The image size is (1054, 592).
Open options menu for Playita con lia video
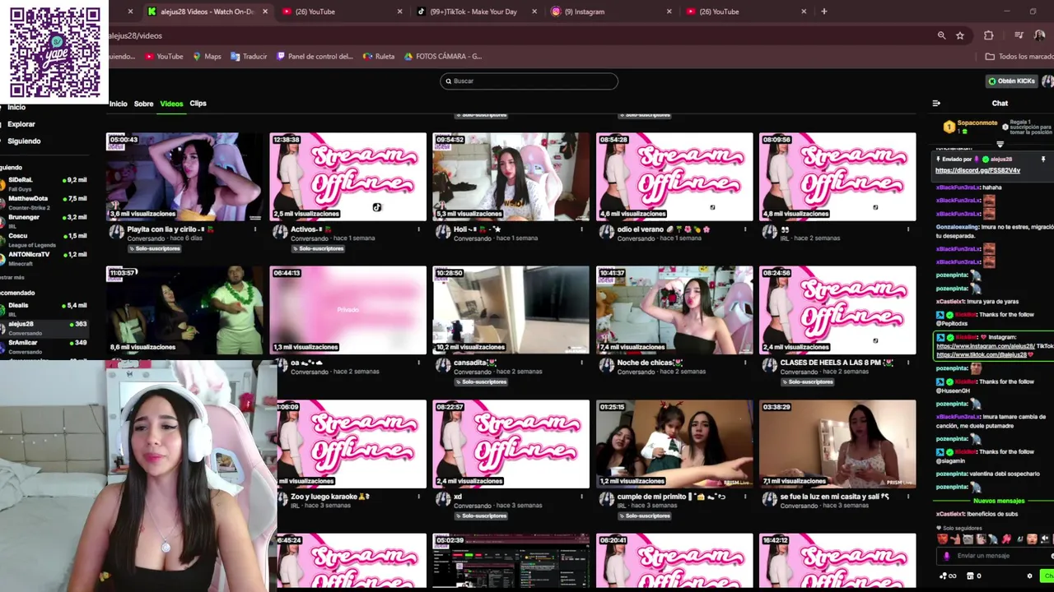click(255, 229)
